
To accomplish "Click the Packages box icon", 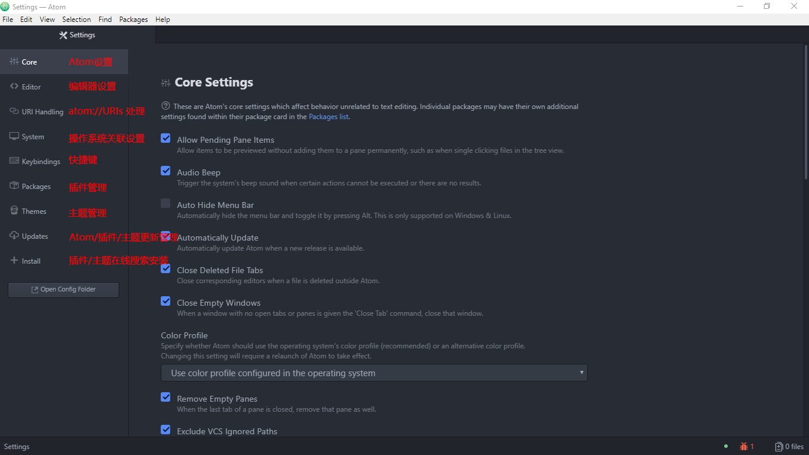I will (14, 186).
